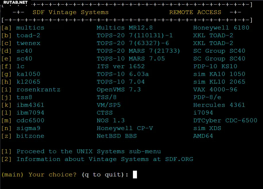The height and width of the screenshot is (189, 263).
Task: Choose the tss8 system entry
Action: [x=24, y=97]
